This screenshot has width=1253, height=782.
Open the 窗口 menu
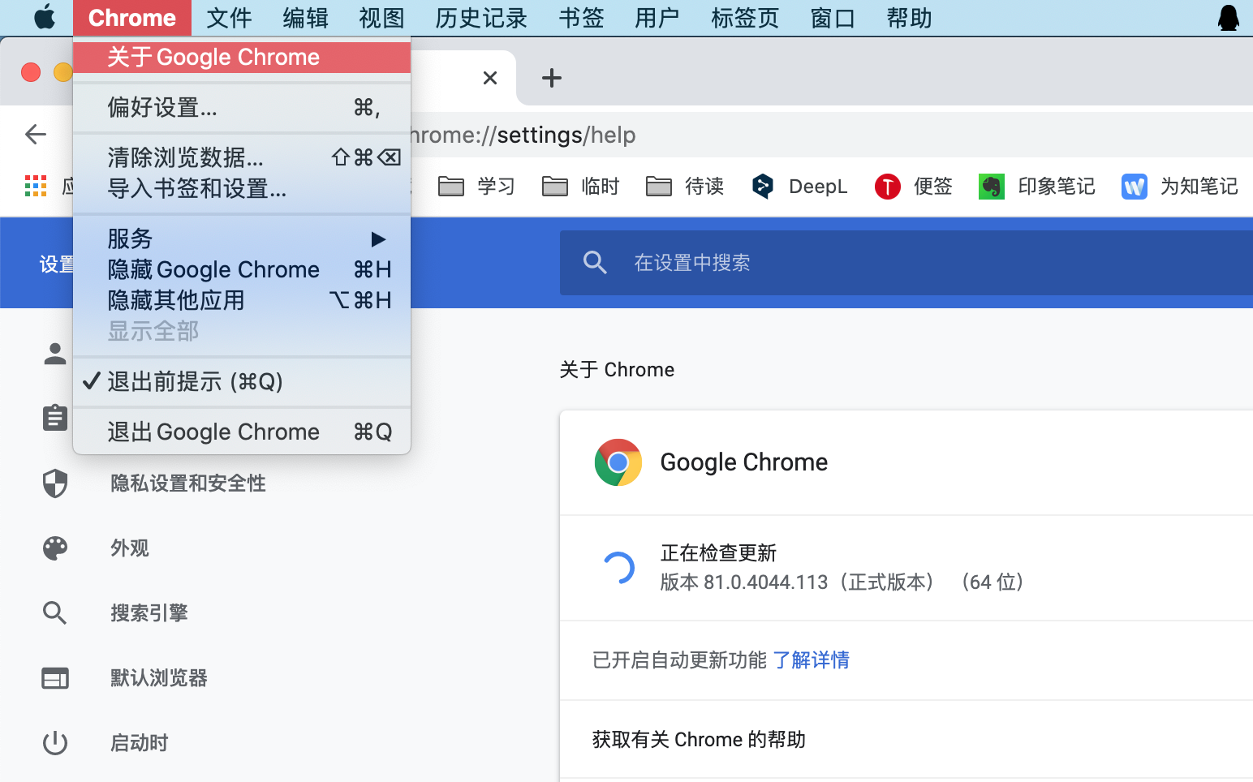point(833,17)
